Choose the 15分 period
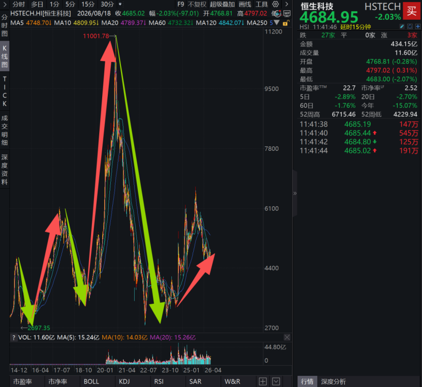 (88, 4)
